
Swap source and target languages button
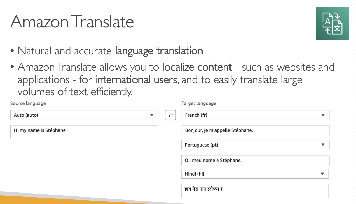(x=170, y=115)
